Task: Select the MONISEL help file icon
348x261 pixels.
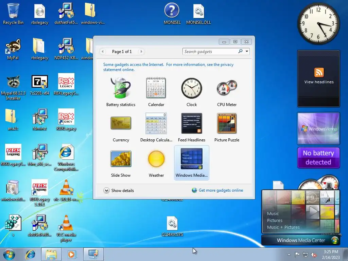Action: pyautogui.click(x=172, y=14)
